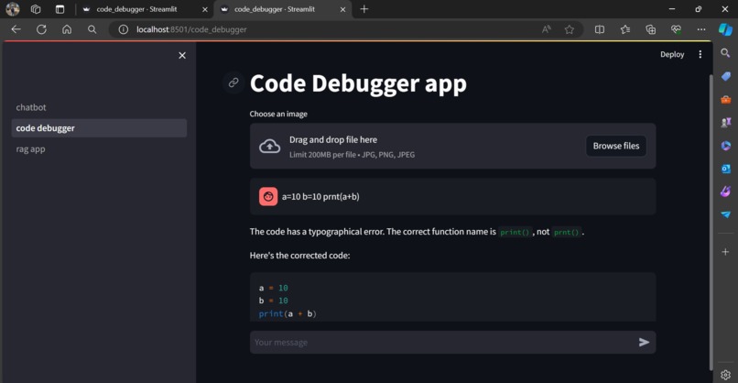Click the file limit 200MB hint text
Image resolution: width=738 pixels, height=383 pixels.
tap(352, 155)
